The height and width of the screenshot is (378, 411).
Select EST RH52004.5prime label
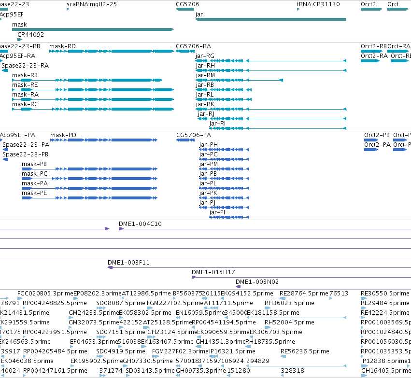tap(289, 322)
